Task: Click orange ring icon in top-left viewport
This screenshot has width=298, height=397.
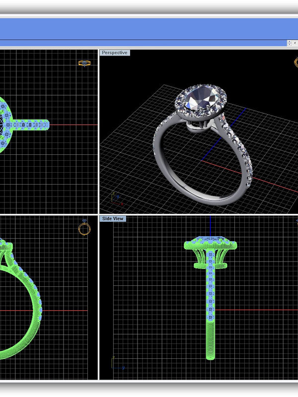Action: [x=84, y=63]
